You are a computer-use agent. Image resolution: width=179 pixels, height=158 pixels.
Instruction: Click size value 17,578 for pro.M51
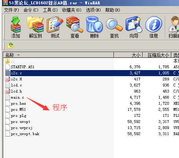pos(134,109)
